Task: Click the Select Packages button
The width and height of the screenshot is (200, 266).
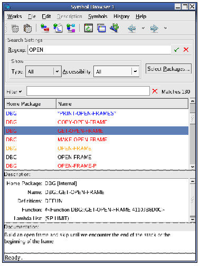Action: 168,69
